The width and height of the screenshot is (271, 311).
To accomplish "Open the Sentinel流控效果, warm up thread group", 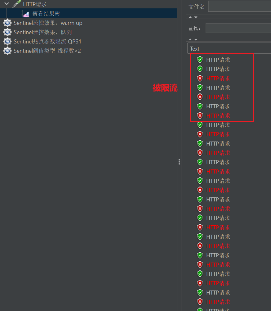I will 48,23.
